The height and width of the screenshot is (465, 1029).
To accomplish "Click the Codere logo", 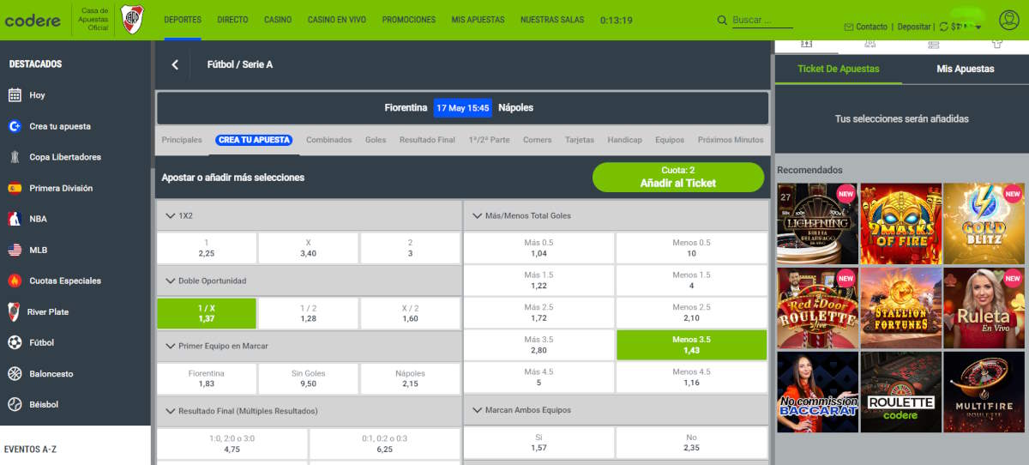I will coord(33,20).
